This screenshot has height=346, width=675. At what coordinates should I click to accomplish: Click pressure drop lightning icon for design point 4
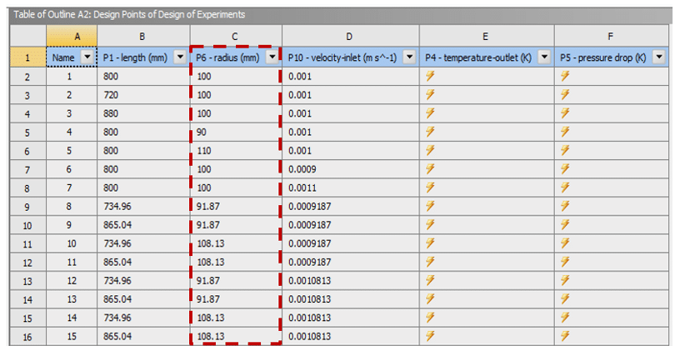point(565,132)
